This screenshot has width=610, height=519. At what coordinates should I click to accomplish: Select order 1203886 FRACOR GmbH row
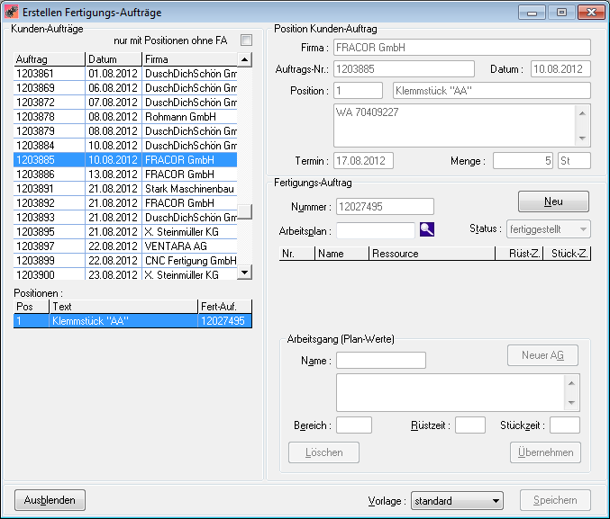(x=124, y=174)
